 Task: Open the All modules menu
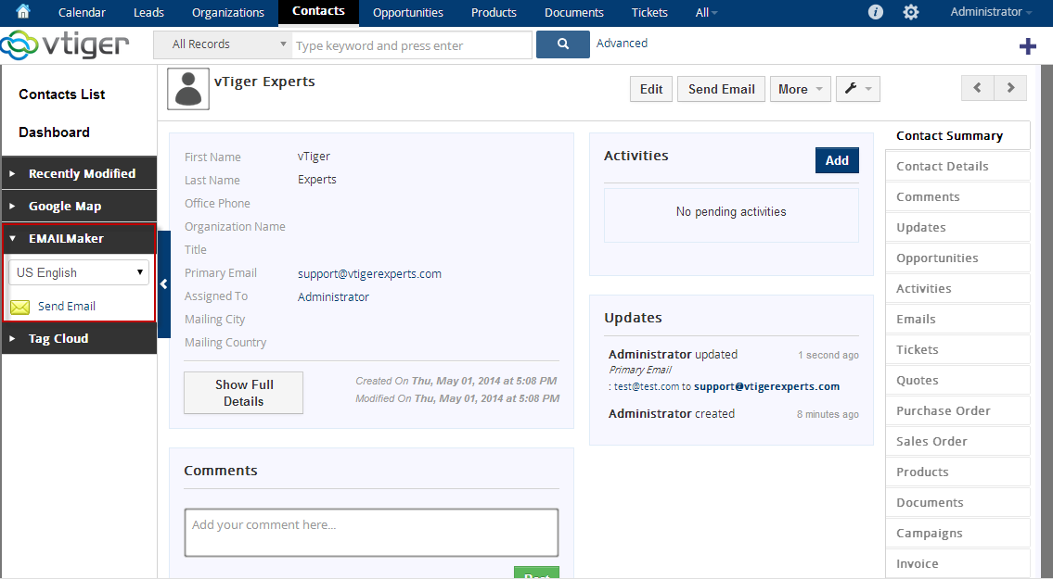click(x=706, y=12)
